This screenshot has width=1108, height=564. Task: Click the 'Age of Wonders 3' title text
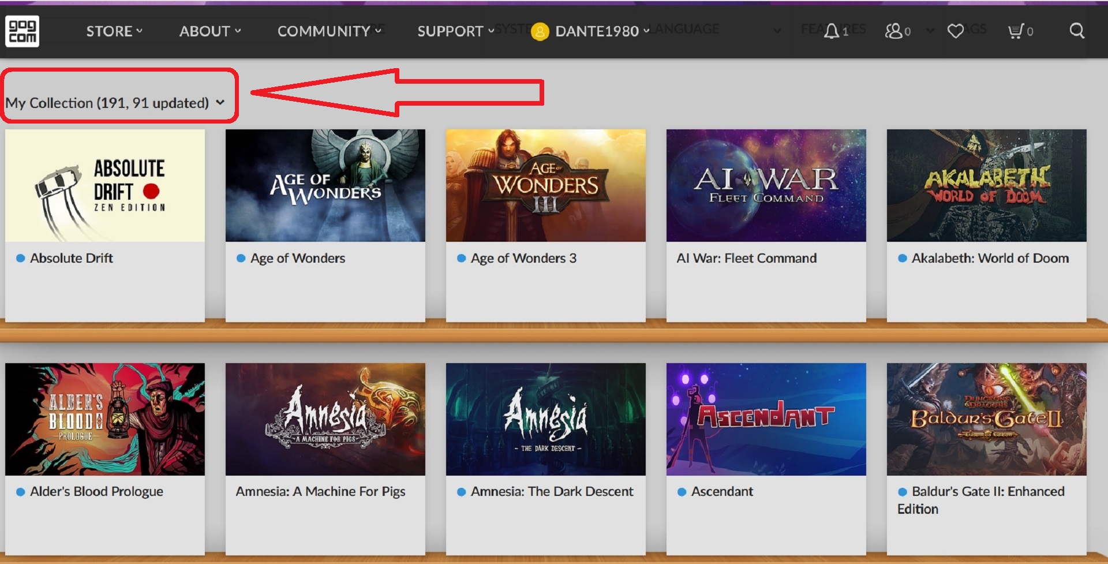point(523,258)
